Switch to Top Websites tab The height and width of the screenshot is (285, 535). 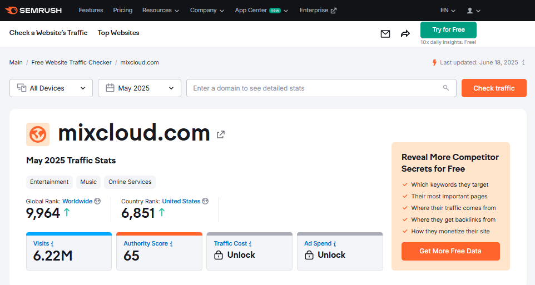pyautogui.click(x=118, y=33)
